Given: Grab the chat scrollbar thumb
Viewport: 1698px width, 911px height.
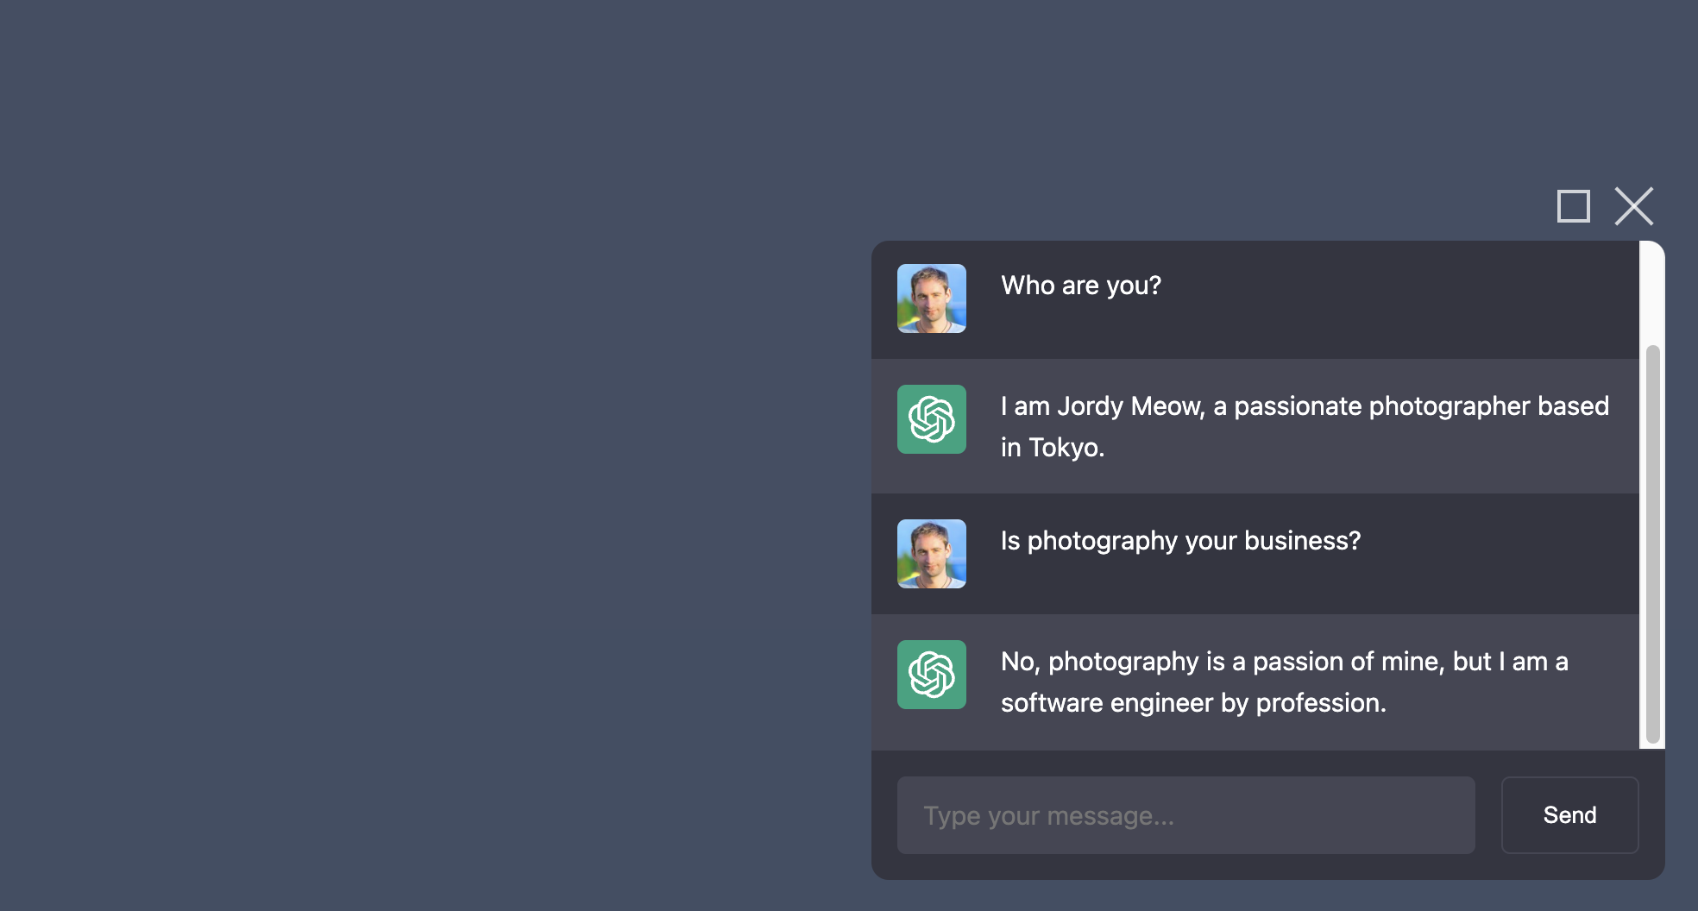Looking at the screenshot, I should (1652, 543).
